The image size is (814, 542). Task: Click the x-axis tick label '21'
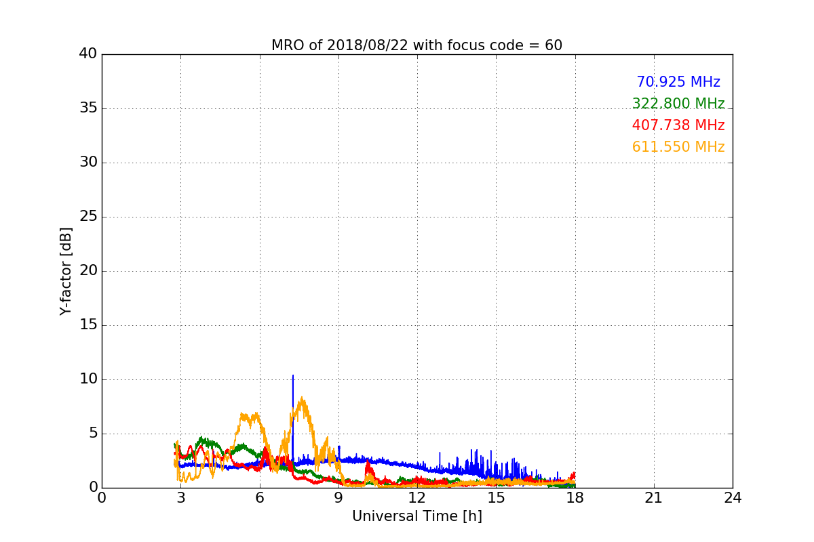(654, 498)
